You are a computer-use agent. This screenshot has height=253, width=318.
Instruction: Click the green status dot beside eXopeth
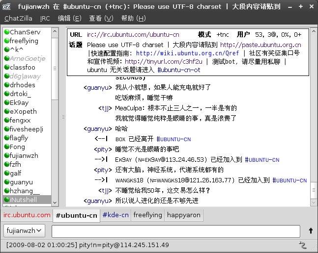[x=7, y=111]
